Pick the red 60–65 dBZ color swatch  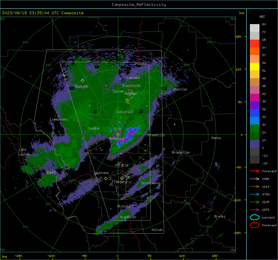(255, 44)
